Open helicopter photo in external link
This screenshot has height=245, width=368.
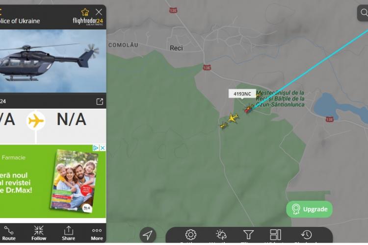(100, 101)
